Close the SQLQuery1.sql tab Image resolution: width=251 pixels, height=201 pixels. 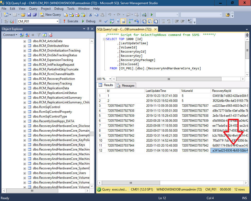coord(155,29)
